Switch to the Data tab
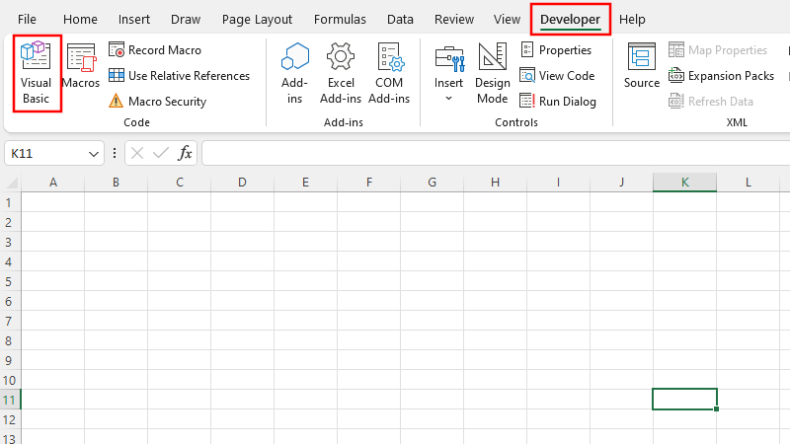 400,19
